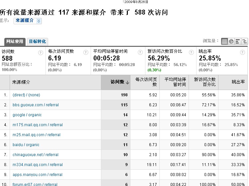Select the comparison view icon
The height and width of the screenshot is (186, 249).
(244, 41)
